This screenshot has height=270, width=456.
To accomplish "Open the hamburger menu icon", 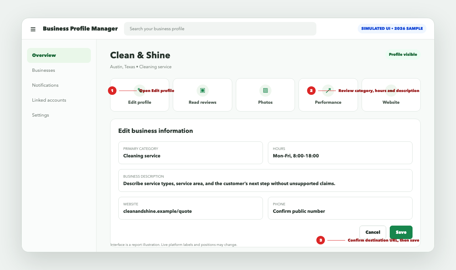I will (33, 29).
